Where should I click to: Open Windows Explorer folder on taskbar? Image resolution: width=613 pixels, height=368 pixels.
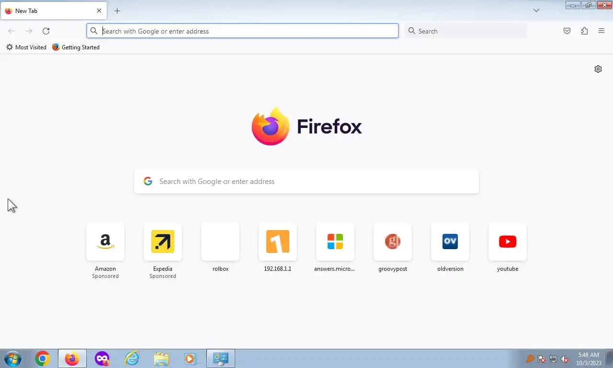point(161,358)
